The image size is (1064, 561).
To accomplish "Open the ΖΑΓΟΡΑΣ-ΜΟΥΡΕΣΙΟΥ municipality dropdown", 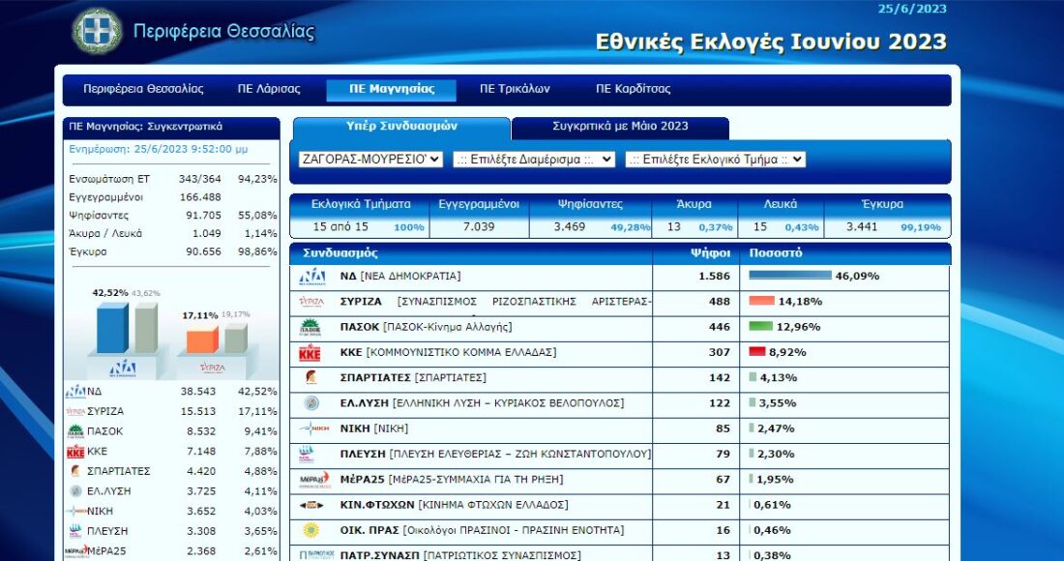I will point(370,160).
